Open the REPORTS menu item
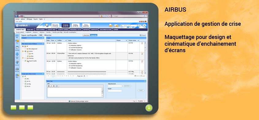The height and width of the screenshot is (120, 259). (86, 29)
